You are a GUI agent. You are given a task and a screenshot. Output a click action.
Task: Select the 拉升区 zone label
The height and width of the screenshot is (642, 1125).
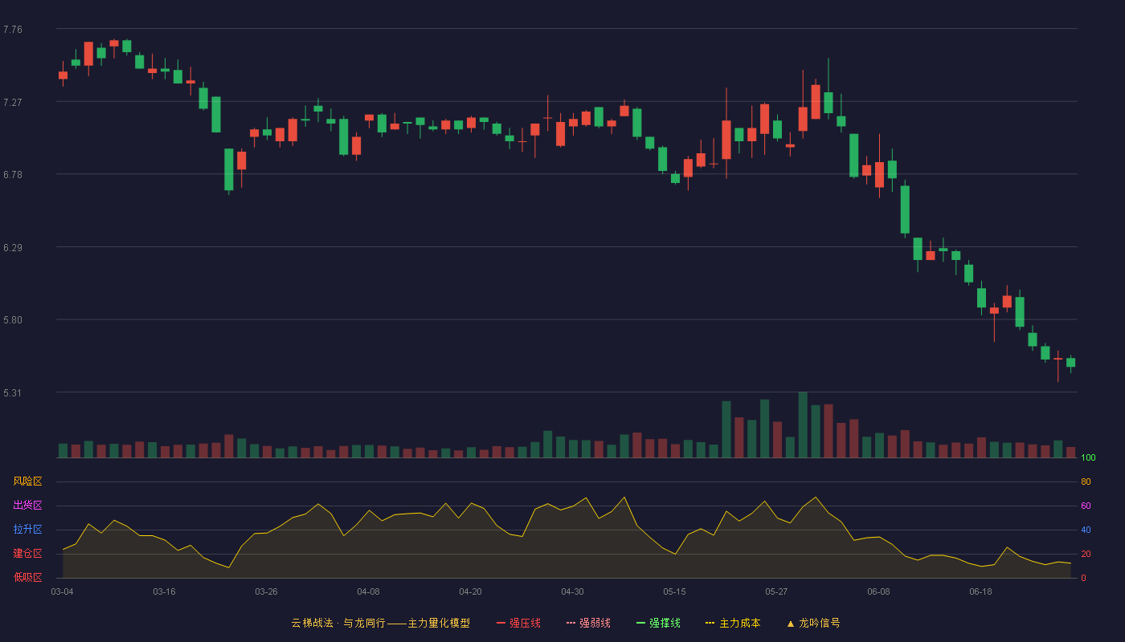click(27, 530)
